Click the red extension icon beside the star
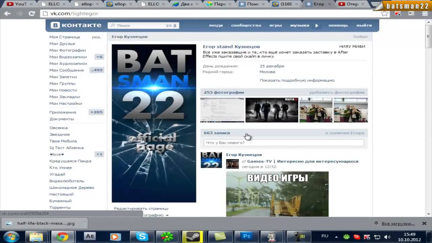This screenshot has height=243, width=432. [x=398, y=13]
